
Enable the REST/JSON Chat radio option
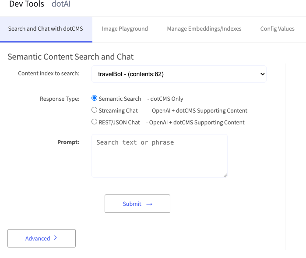(x=94, y=122)
